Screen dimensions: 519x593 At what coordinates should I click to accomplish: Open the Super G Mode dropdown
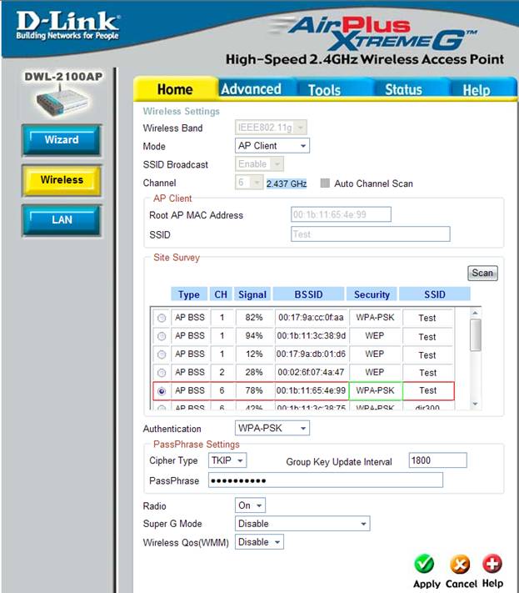[x=302, y=524]
